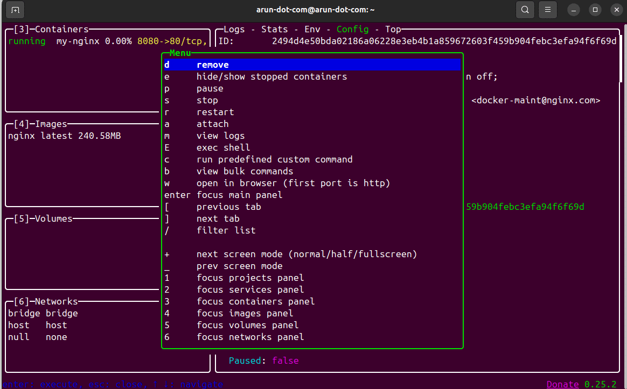Screen dimensions: 627x389
Task: Select the 'pause' menu entry
Action: (312, 88)
